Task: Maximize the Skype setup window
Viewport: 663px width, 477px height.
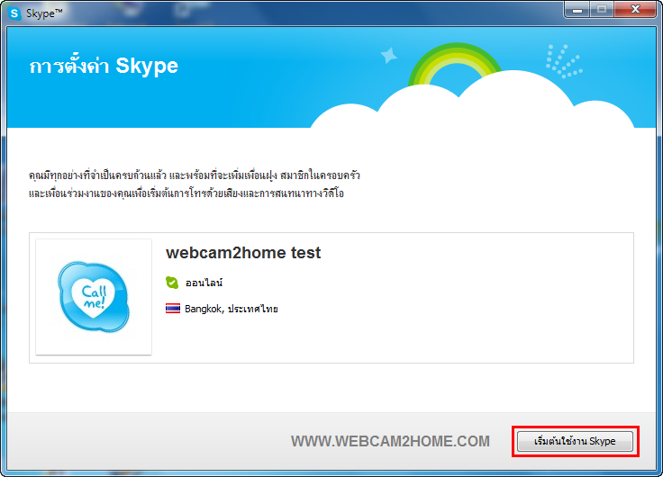Action: point(600,9)
